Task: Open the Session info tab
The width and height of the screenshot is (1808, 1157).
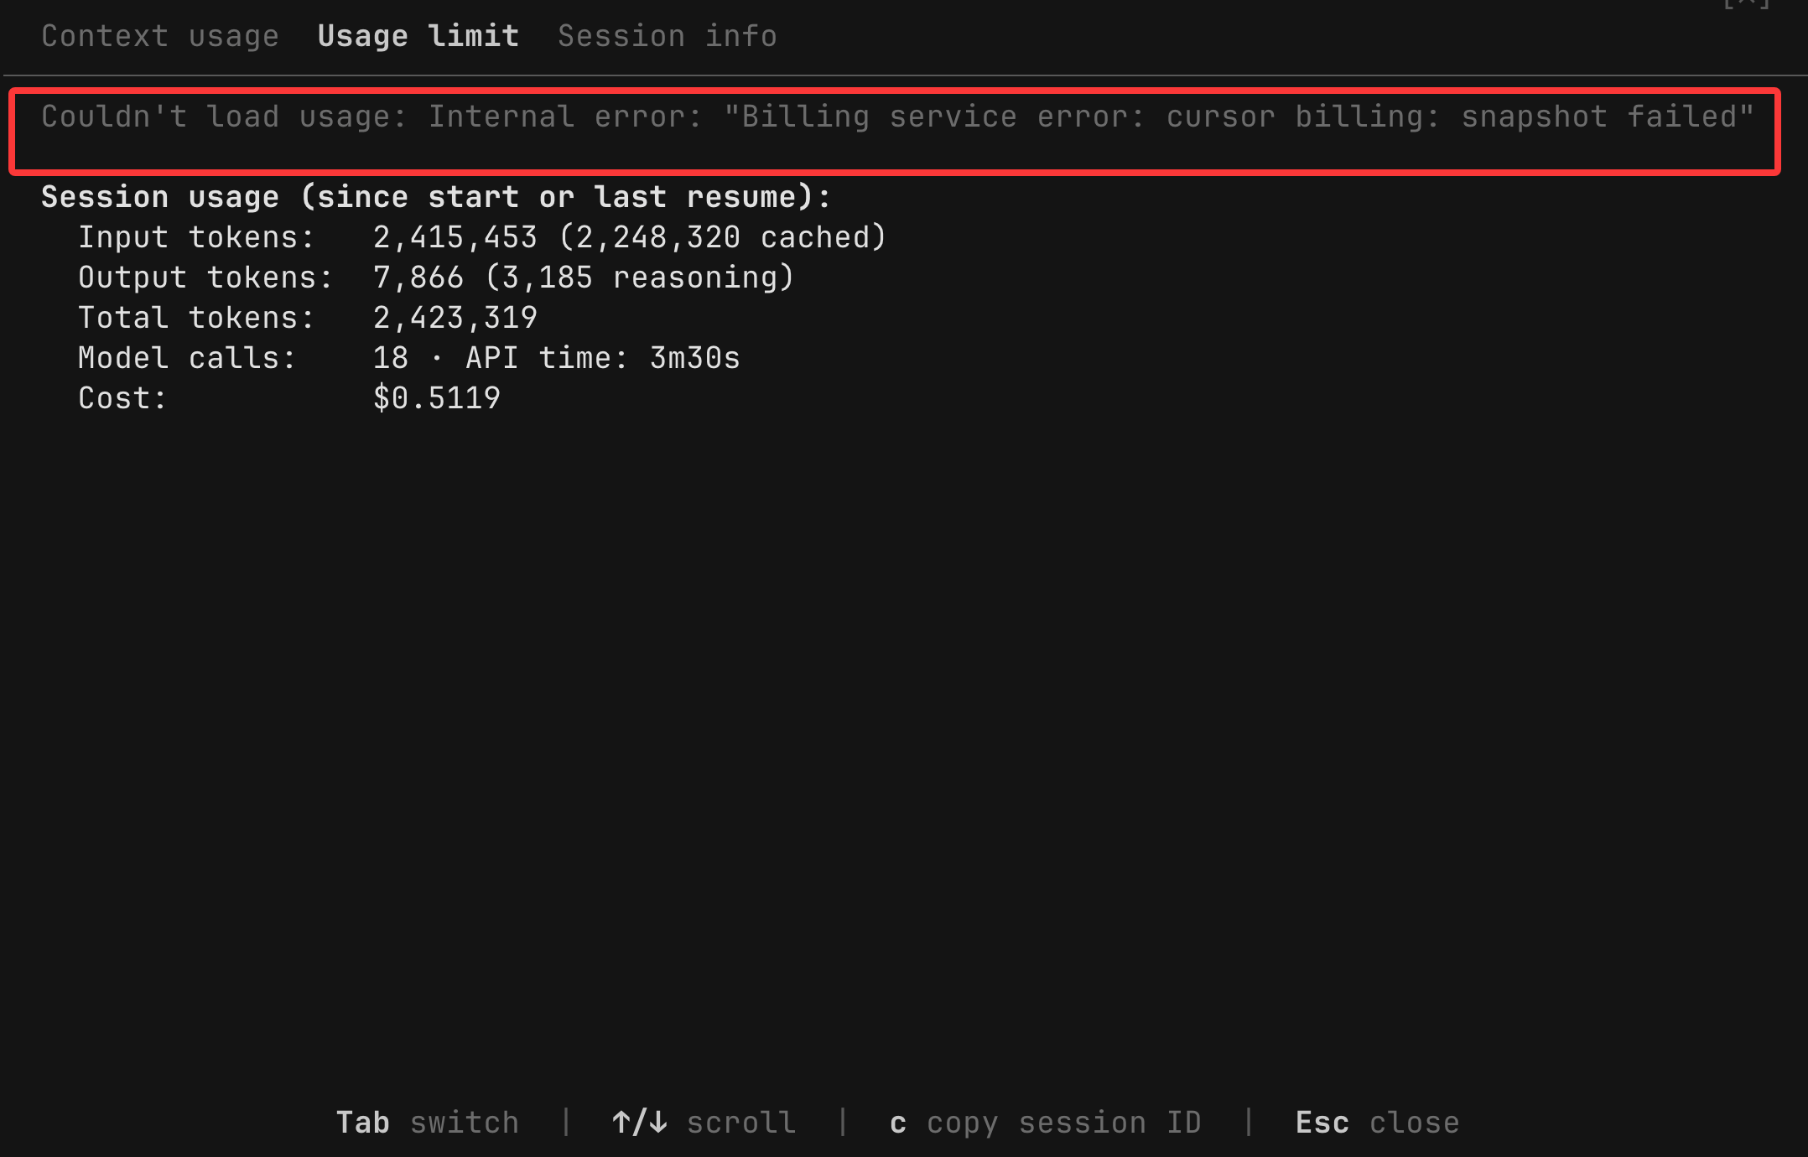Action: pos(668,36)
